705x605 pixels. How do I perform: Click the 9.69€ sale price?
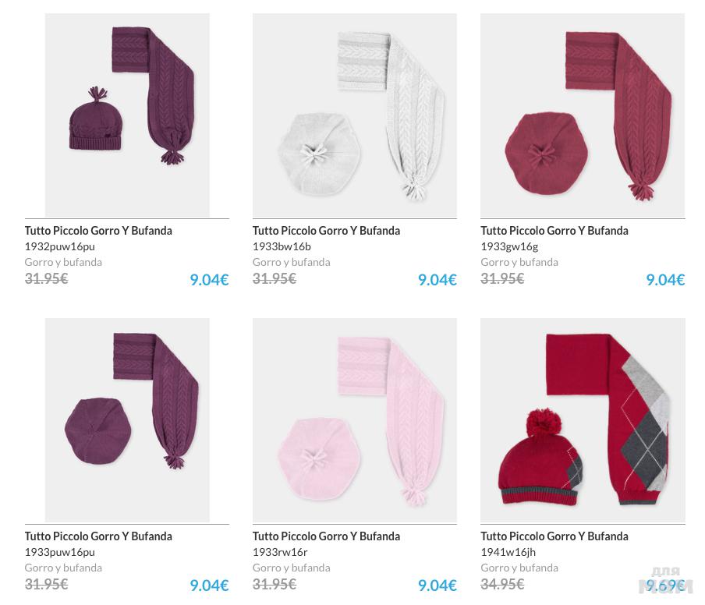tap(664, 586)
